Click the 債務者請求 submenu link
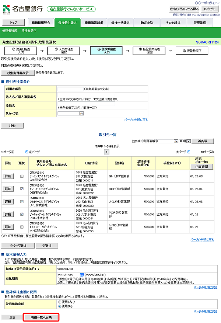 (x=10, y=31)
